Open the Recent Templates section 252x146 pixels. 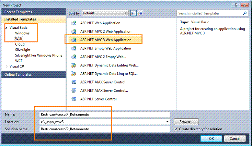coord(34,12)
